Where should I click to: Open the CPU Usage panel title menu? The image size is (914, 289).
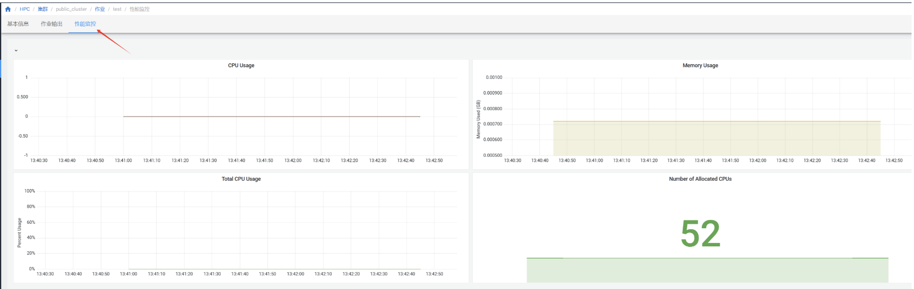(x=241, y=66)
